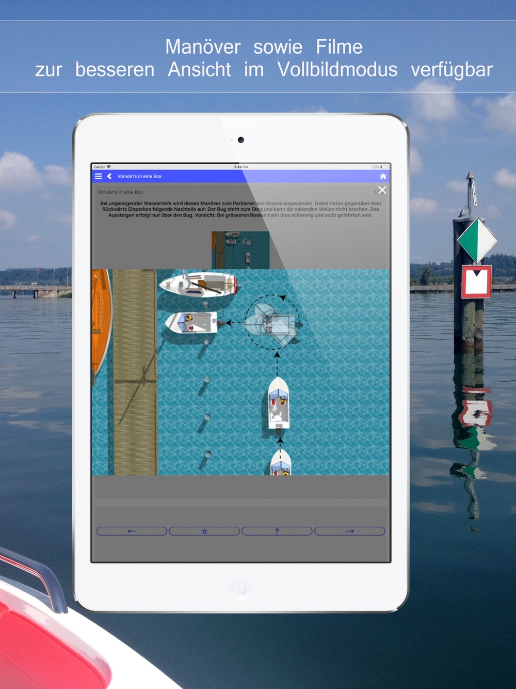Click the headline line "Manöver sowie Filme"
This screenshot has height=689, width=516.
click(264, 47)
